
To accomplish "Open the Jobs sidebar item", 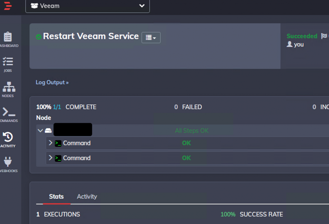I will 8,65.
